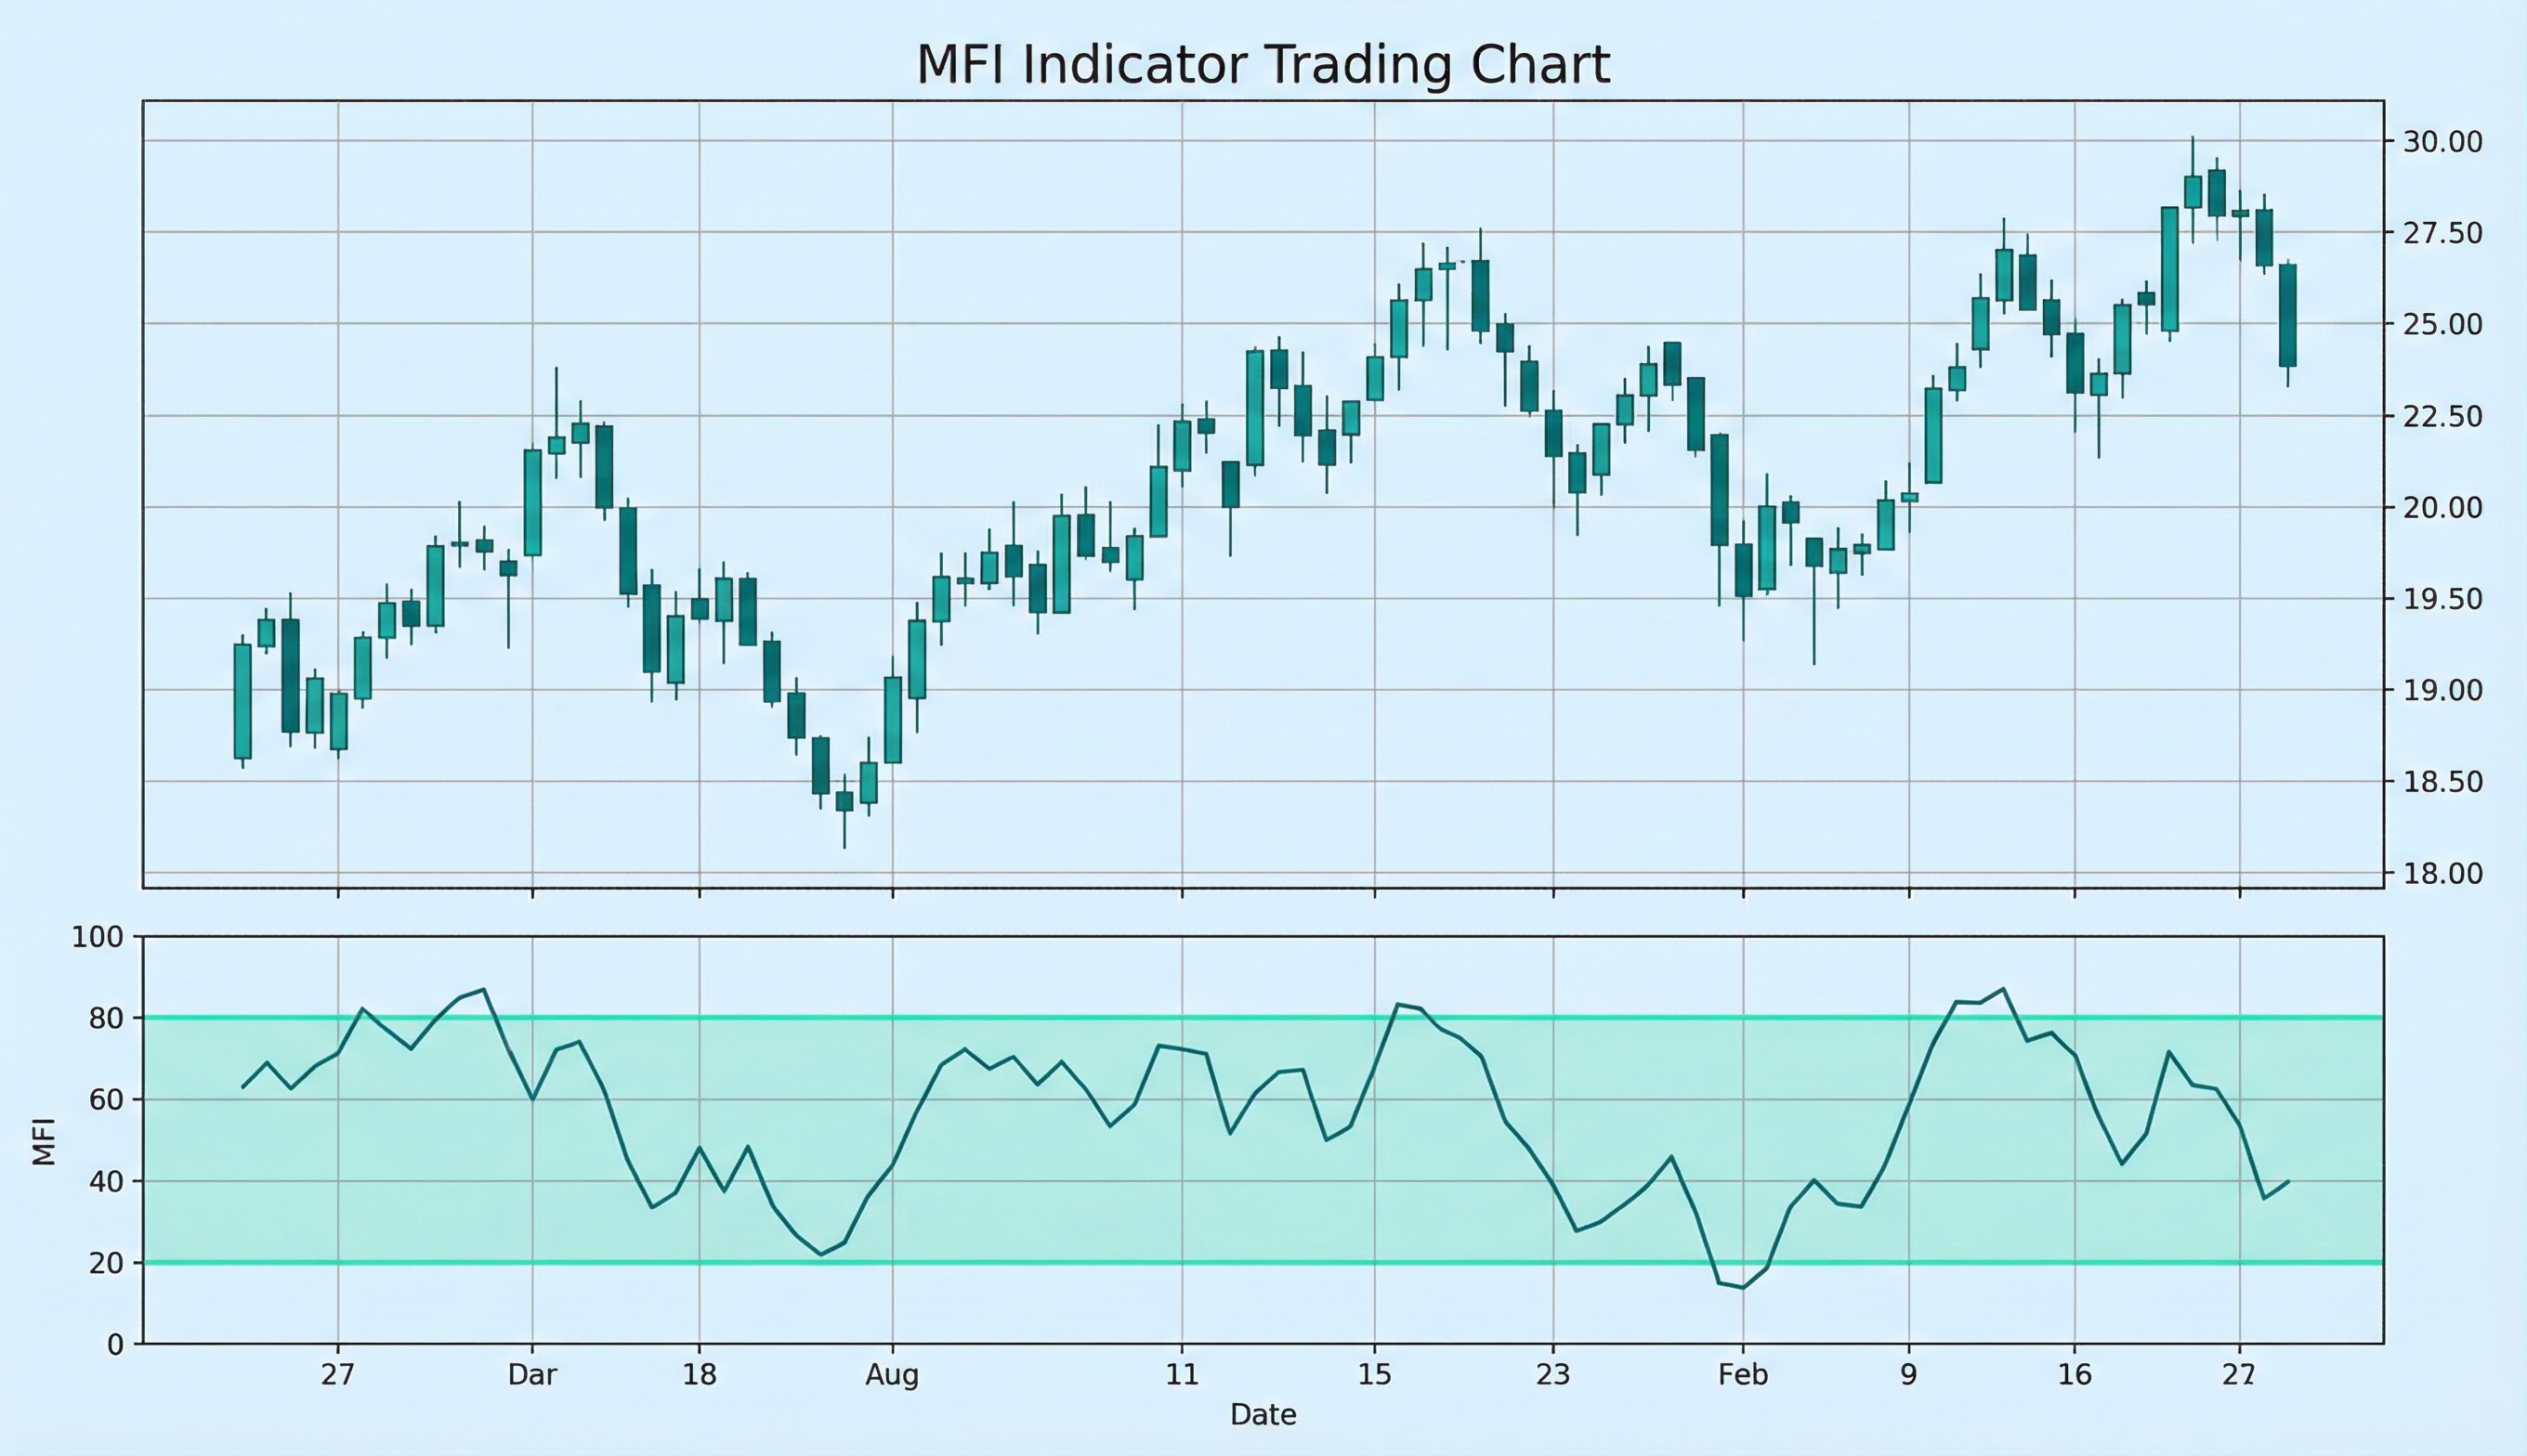Click the MFI overbought threshold line at 80

[x=1263, y=1018]
